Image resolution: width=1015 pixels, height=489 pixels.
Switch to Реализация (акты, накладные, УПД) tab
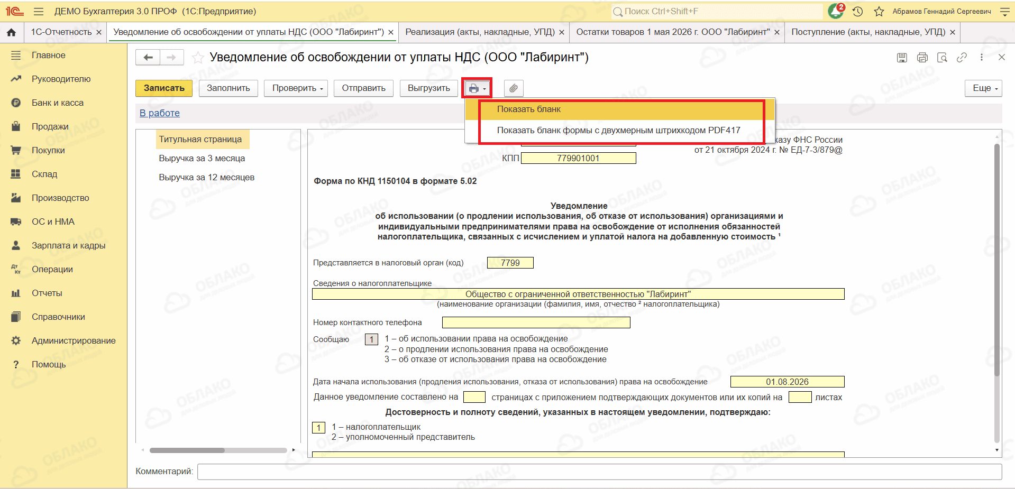click(480, 32)
